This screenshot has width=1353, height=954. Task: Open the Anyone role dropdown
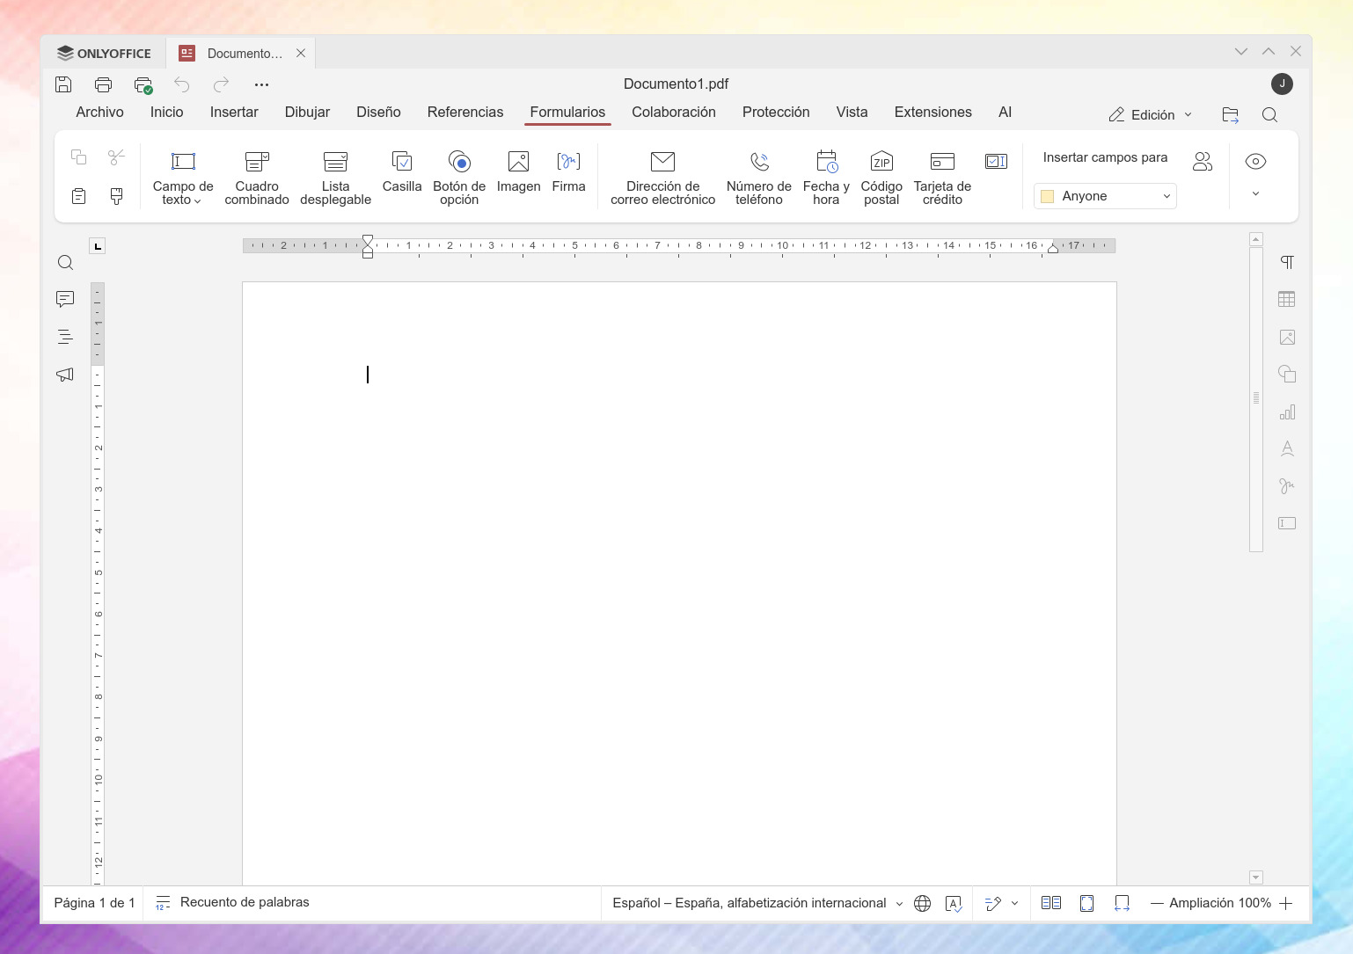point(1166,195)
